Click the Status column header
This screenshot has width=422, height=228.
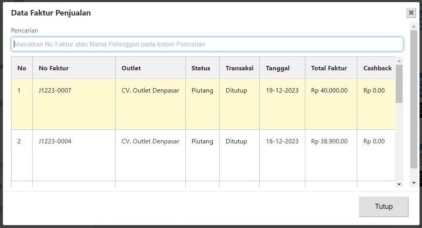(x=200, y=68)
